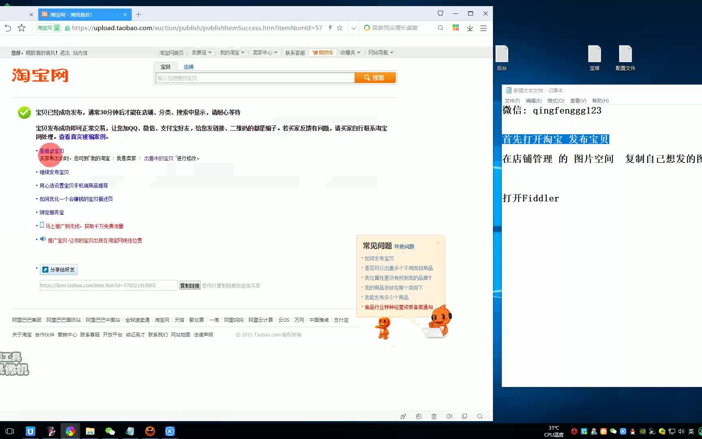Viewport: 702px width, 439px height.
Task: Open the 购物车 shopping cart
Action: coord(323,52)
